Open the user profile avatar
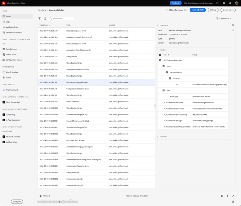Image resolution: width=241 pixels, height=206 pixels. [x=237, y=3]
